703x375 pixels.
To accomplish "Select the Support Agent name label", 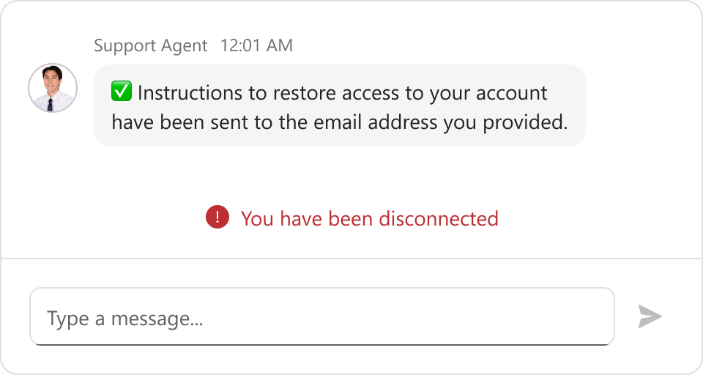I will tap(151, 45).
